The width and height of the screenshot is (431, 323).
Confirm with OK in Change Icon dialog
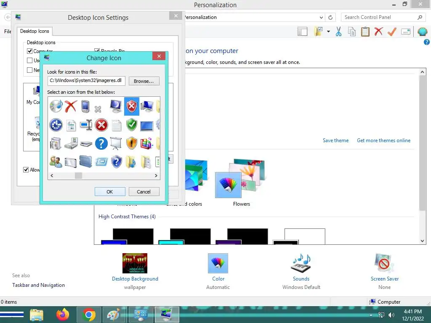point(110,192)
